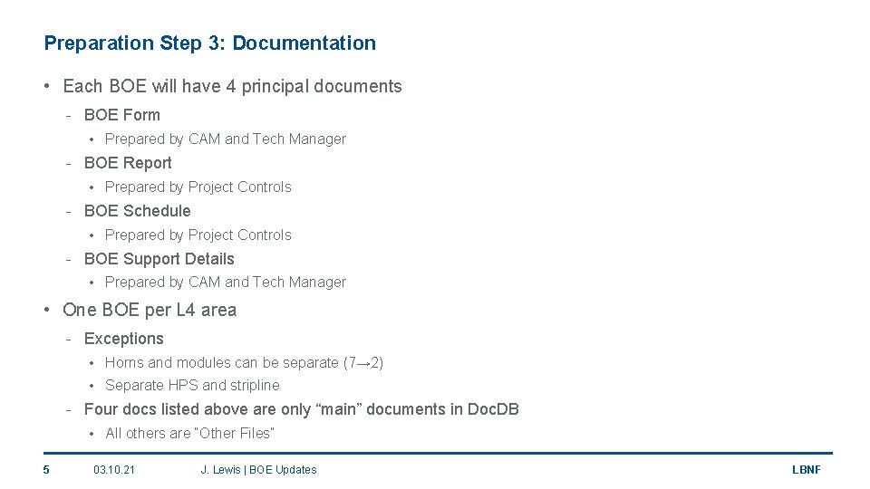Screen dimensions: 870x489
Task: Click the BOE Support Details heading
Action: pos(159,259)
